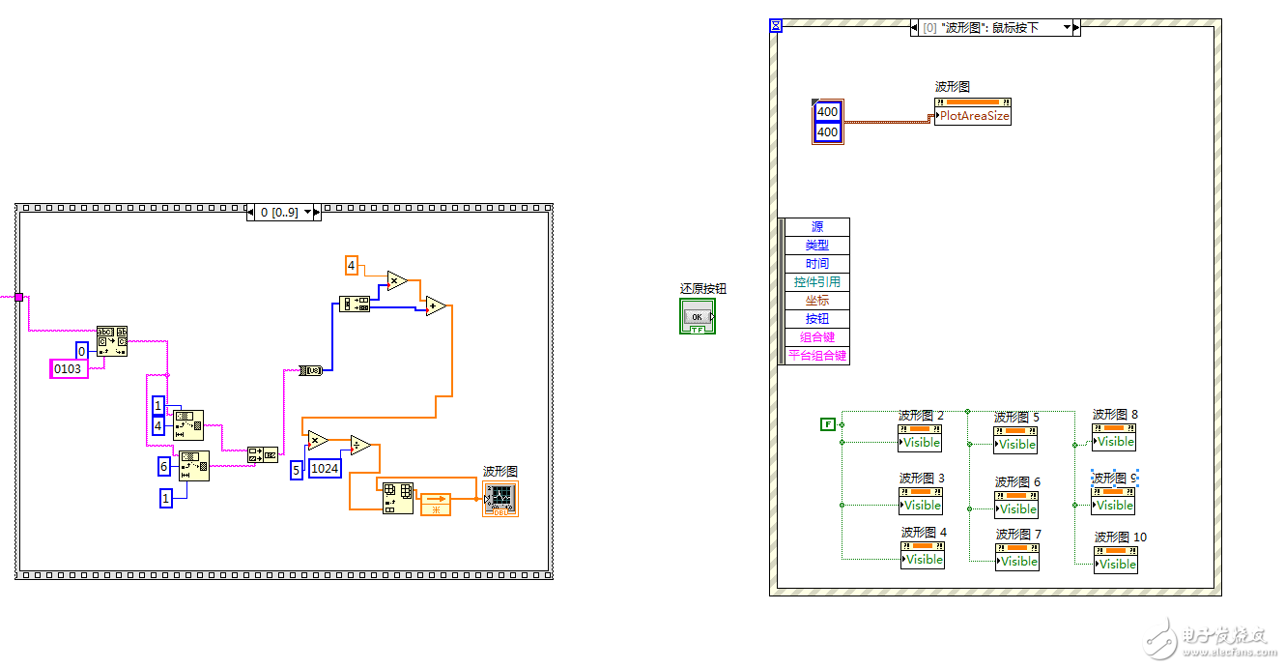Select the Index Array node on blue wire

[x=355, y=305]
